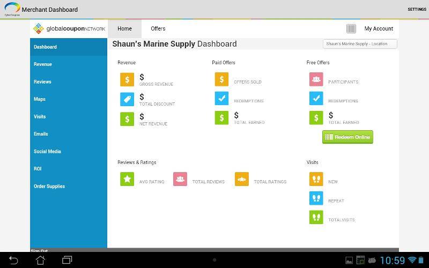Click the NET REVENUE label
This screenshot has height=268, width=429.
click(153, 124)
